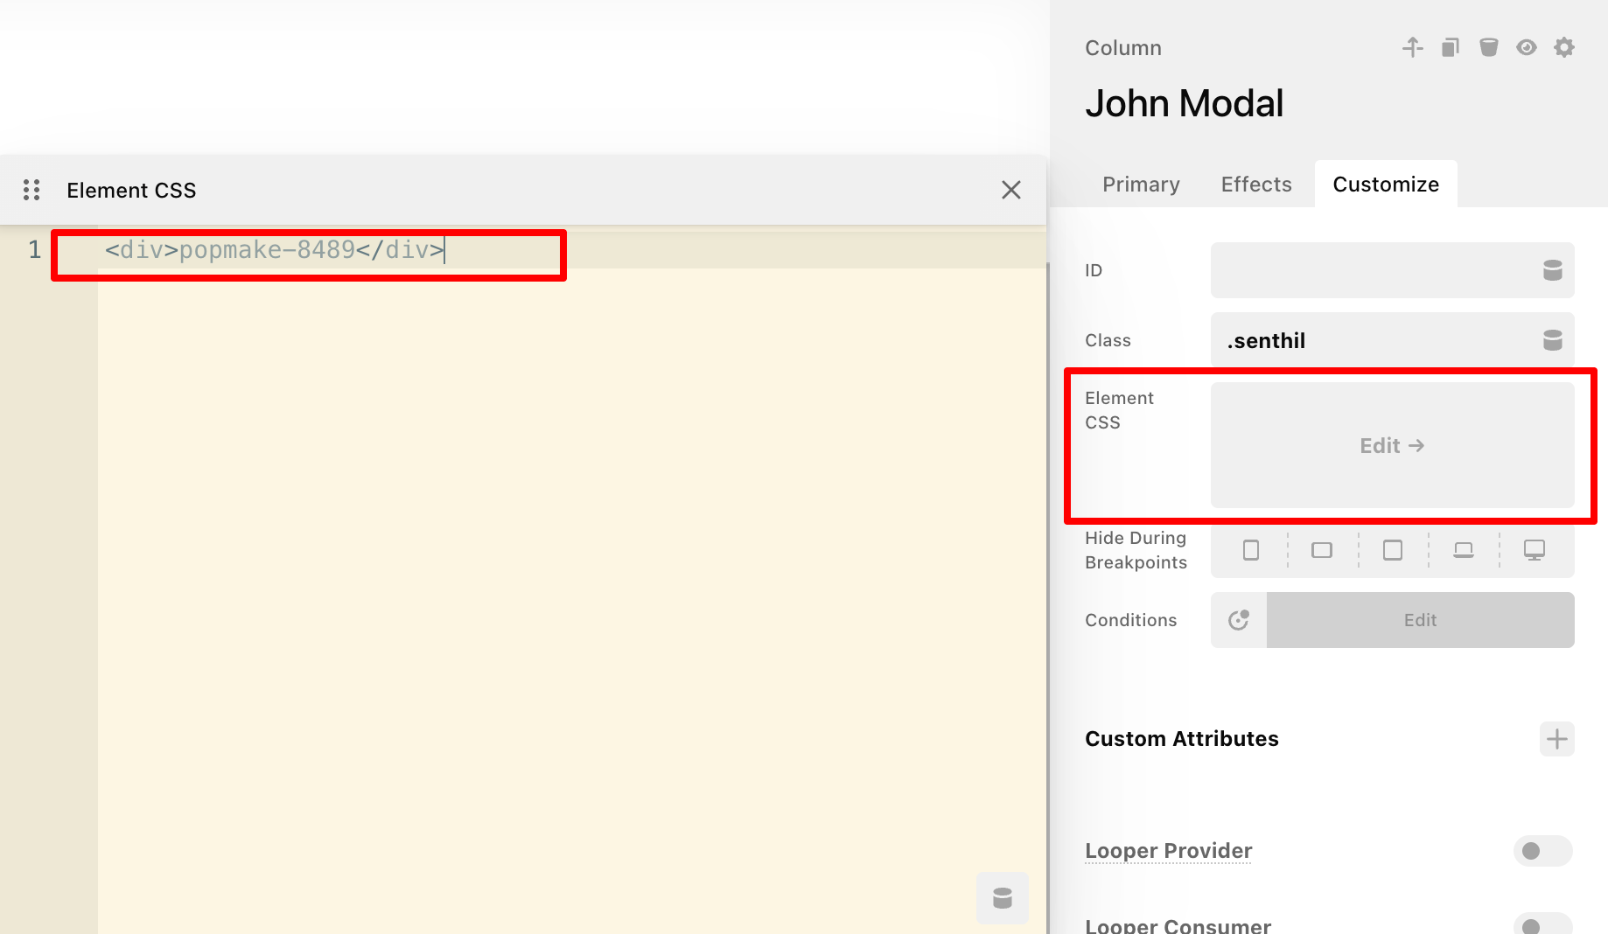The width and height of the screenshot is (1608, 934).
Task: Switch to the Primary tab
Action: pos(1141,185)
